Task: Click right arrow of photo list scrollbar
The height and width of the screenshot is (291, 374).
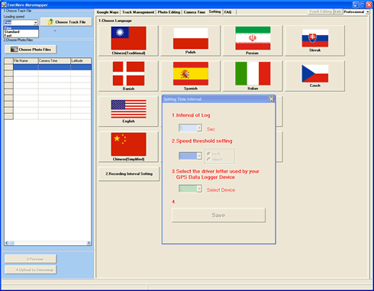Action: 89,243
